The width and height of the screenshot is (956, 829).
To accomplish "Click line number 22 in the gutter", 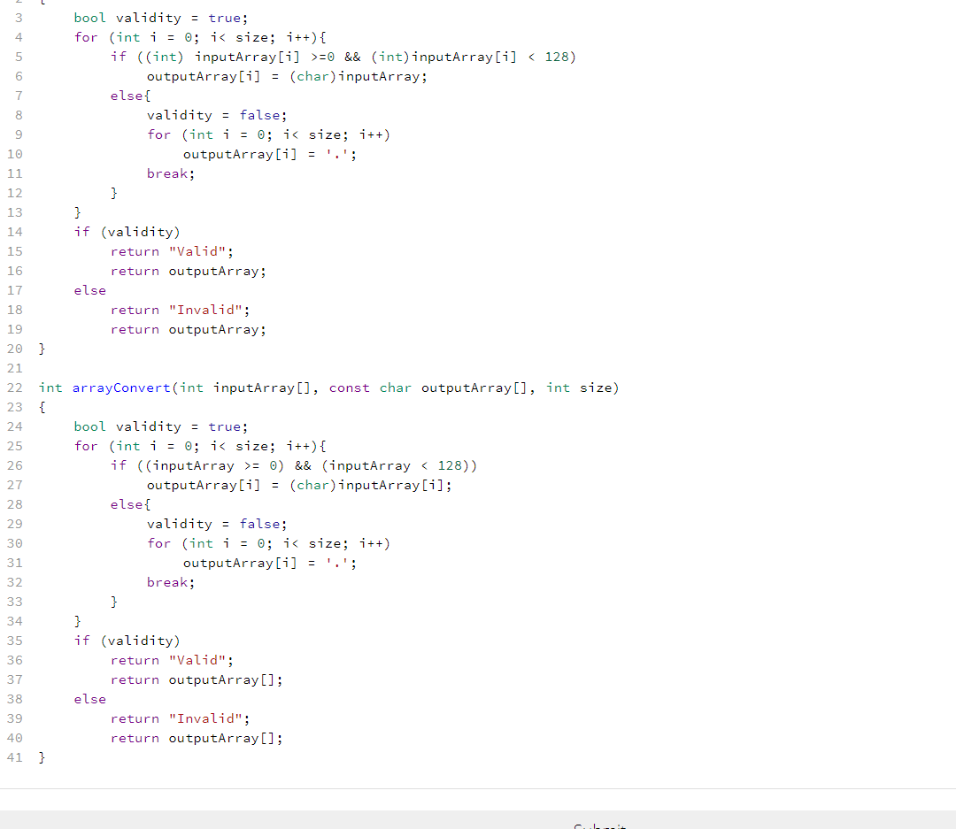I will coord(15,388).
